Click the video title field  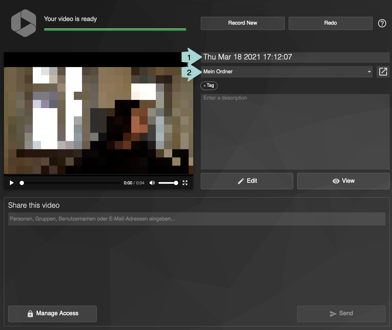pos(295,57)
